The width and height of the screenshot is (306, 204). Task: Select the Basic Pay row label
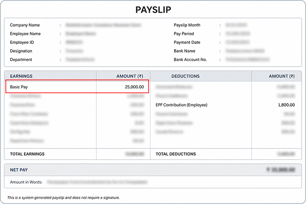19,87
